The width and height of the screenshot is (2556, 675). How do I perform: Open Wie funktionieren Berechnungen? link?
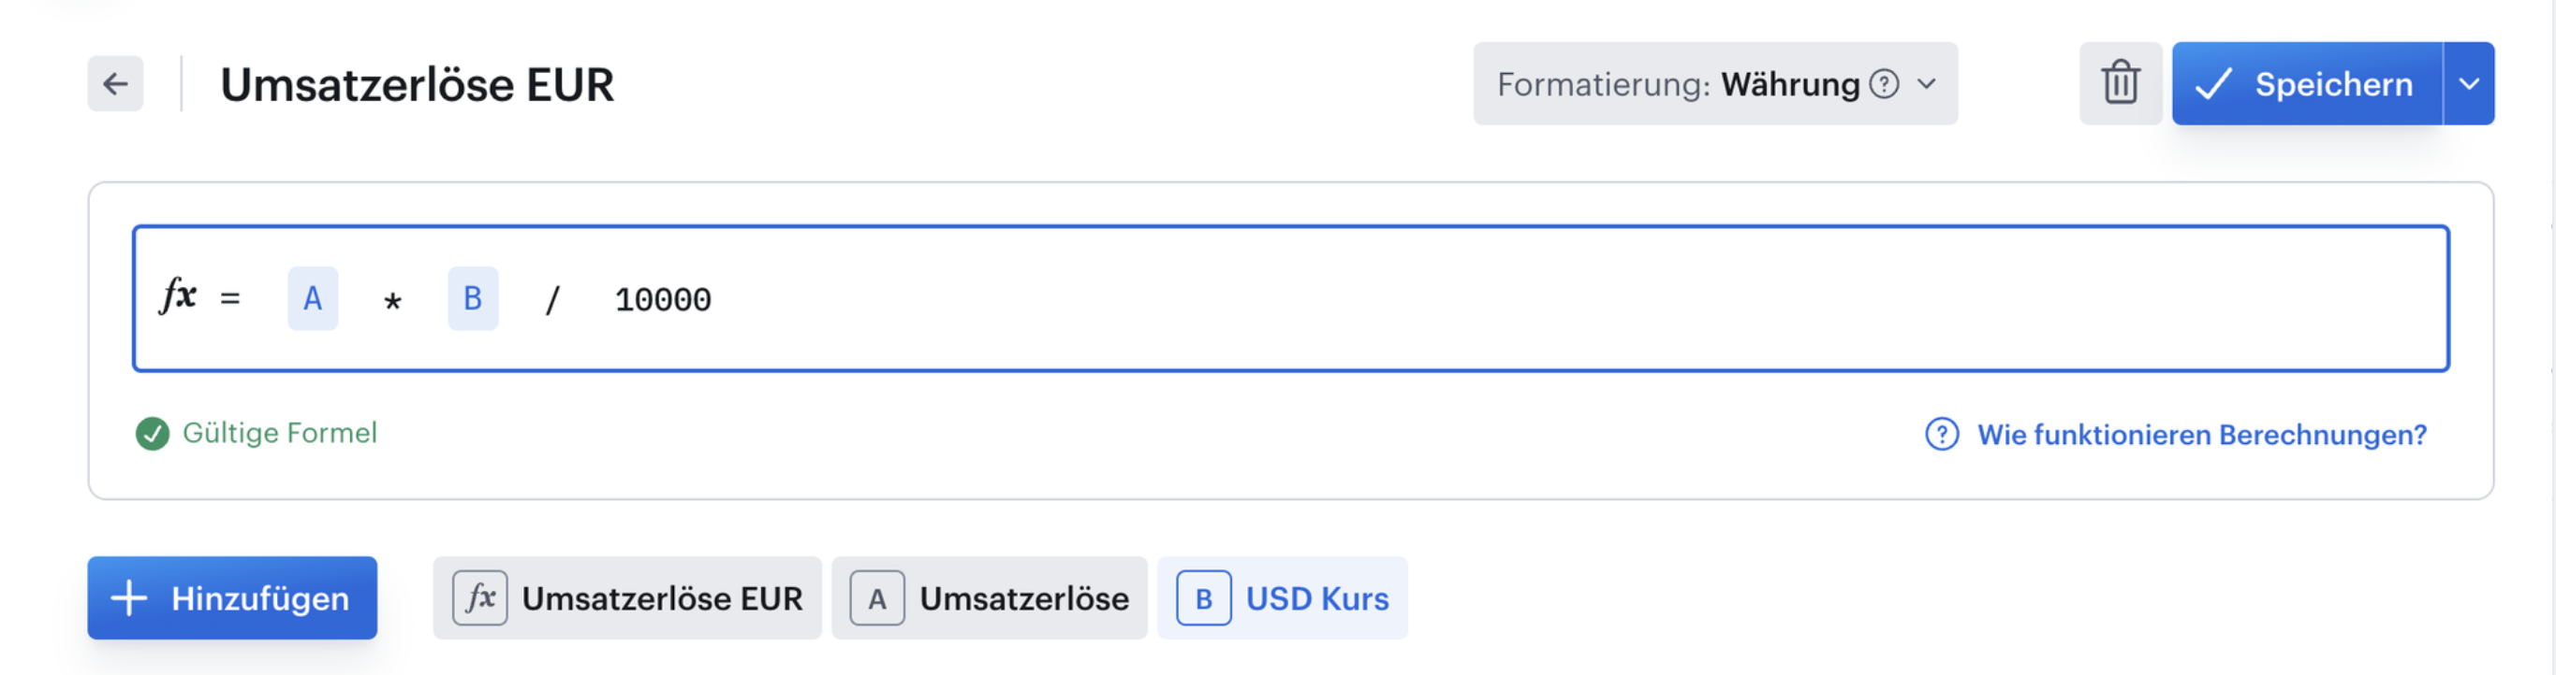2201,434
